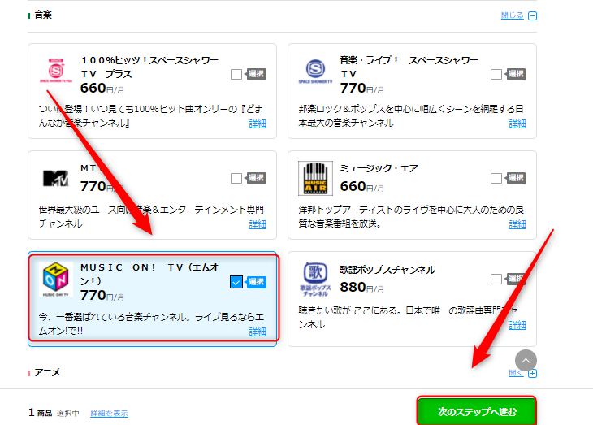Image resolution: width=593 pixels, height=425 pixels.
Task: Collapse 音楽 section with minus icon
Action: pos(533,16)
